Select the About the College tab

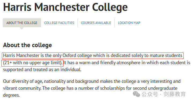coord(22,23)
